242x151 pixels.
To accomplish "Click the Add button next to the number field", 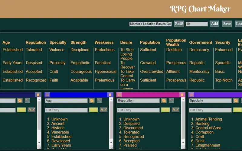I will tap(214, 24).
